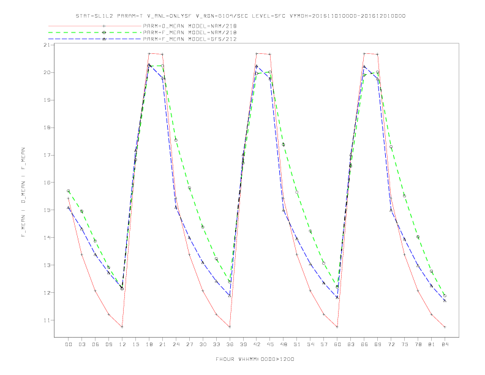The height and width of the screenshot is (375, 485).
Task: Select legend text PARM=F_MEAN MODEL=NAM/218
Action: click(190, 32)
